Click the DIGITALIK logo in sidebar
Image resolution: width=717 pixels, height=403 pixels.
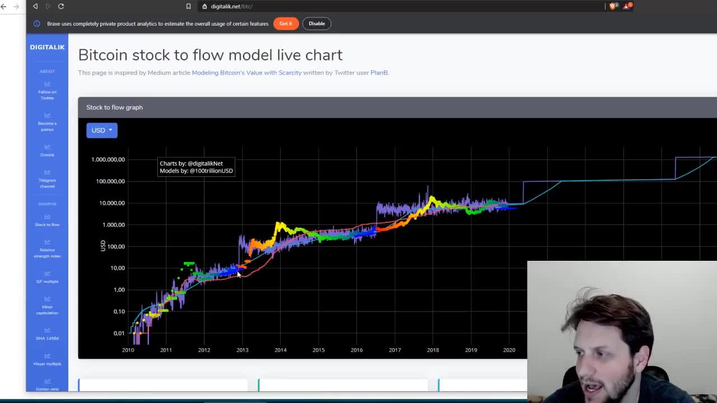(47, 47)
